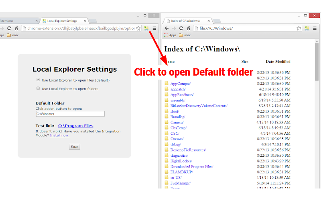This screenshot has height=201, width=321.
Task: Click date 4/21/14 3:16:31 PM
Action: [x=274, y=89]
